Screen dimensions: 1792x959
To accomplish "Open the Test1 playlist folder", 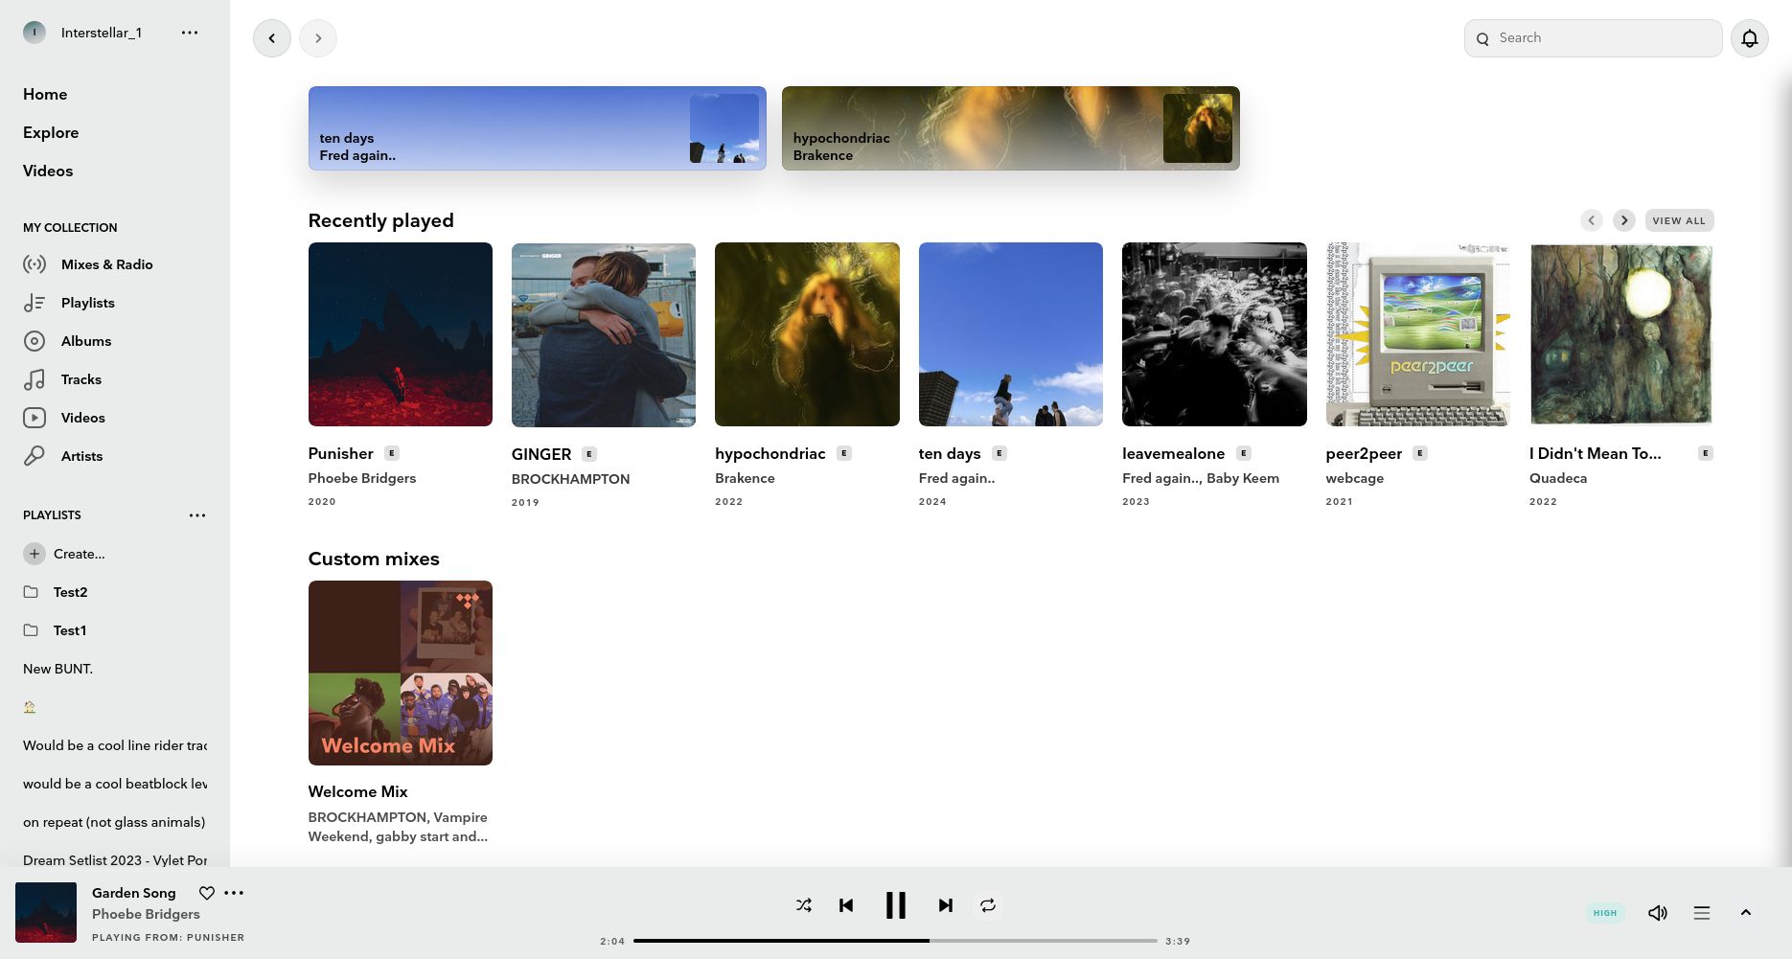I will 56,630.
